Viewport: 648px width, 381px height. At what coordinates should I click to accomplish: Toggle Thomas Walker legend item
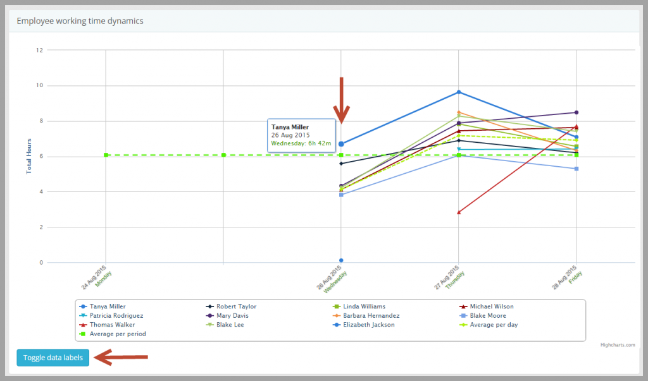[x=107, y=324]
